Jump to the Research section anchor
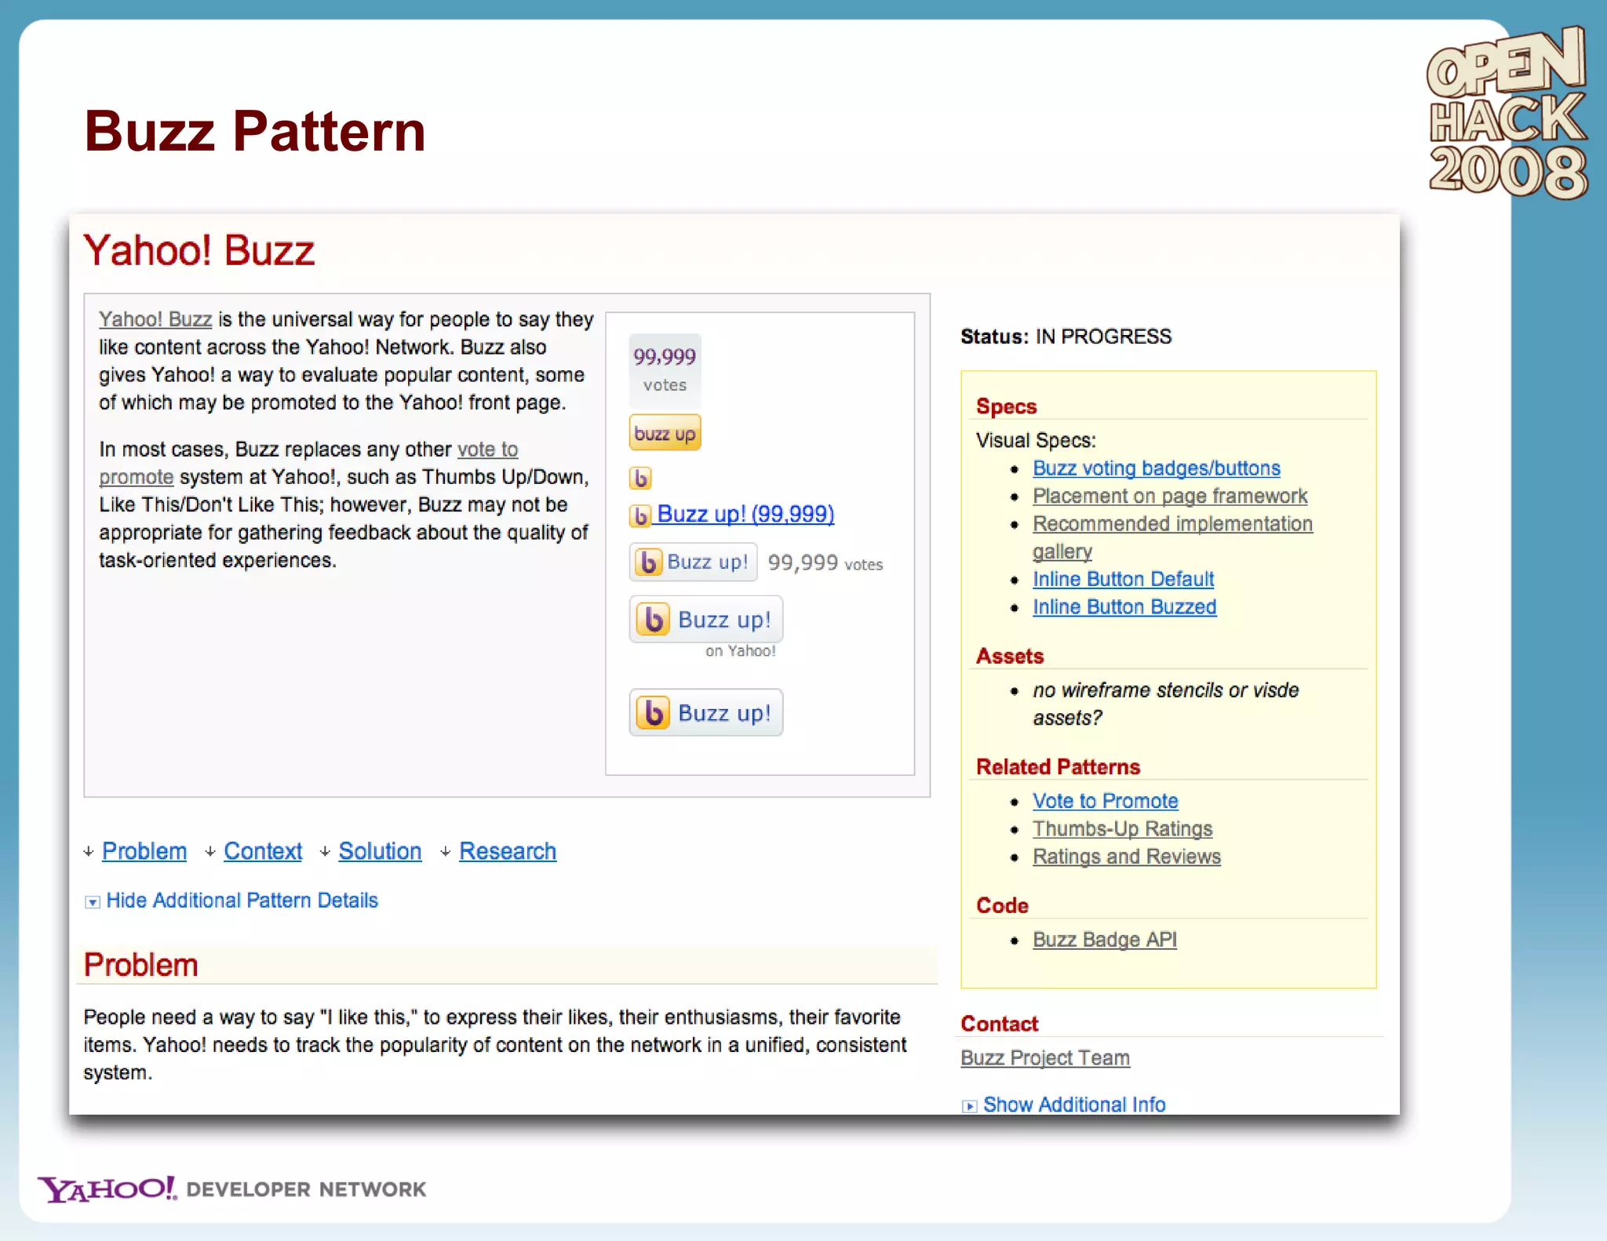The image size is (1607, 1241). [x=508, y=851]
